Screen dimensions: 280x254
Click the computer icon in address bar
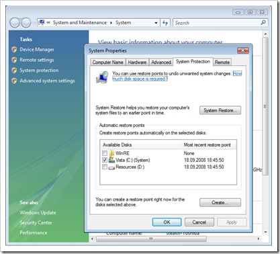[42, 22]
